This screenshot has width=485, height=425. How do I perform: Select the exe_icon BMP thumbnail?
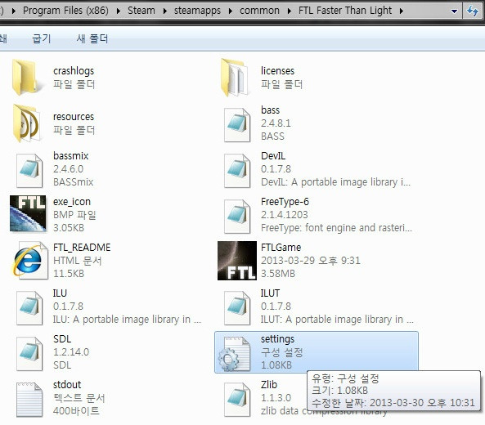pyautogui.click(x=28, y=213)
